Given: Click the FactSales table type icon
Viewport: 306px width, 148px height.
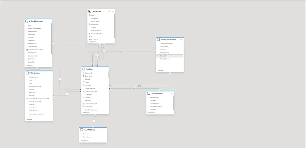Looking at the screenshot, I should pos(84,69).
